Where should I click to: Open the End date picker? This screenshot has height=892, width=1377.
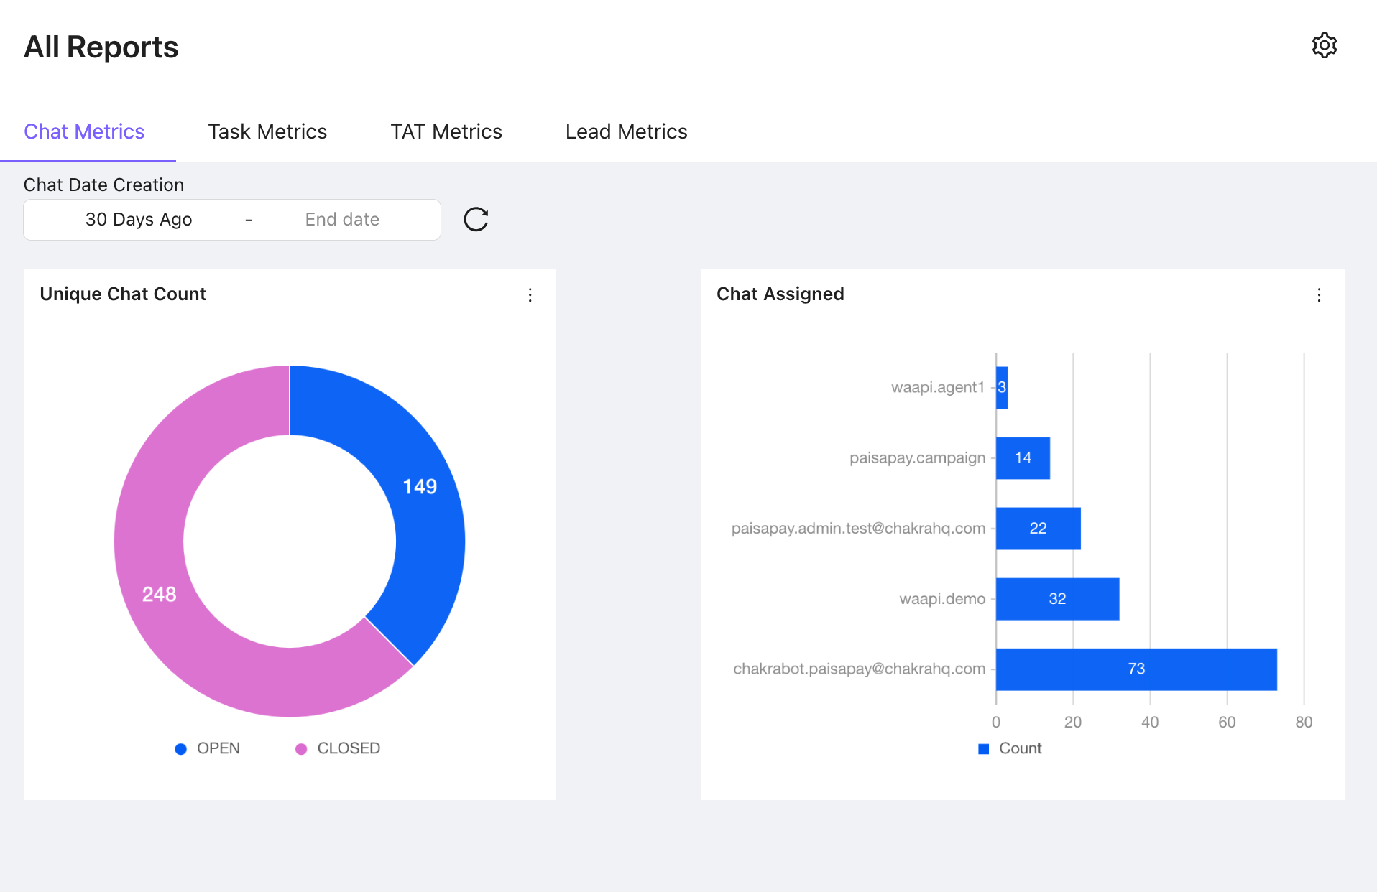pyautogui.click(x=343, y=220)
